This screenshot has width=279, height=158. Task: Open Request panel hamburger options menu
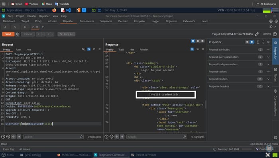pyautogui.click(x=100, y=49)
